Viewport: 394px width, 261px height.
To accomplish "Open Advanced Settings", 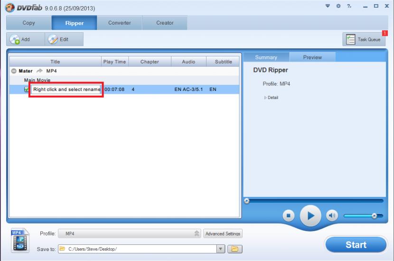I will click(x=223, y=234).
